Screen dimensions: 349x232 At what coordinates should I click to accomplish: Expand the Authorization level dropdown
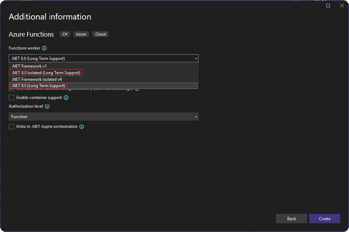pos(196,117)
